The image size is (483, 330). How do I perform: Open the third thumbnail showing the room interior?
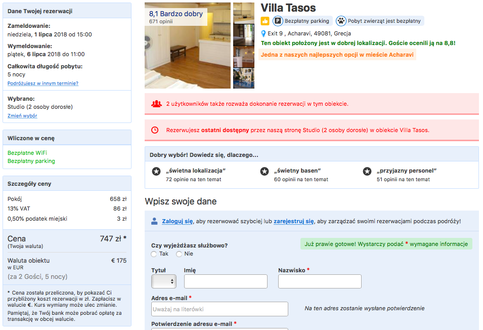(244, 57)
